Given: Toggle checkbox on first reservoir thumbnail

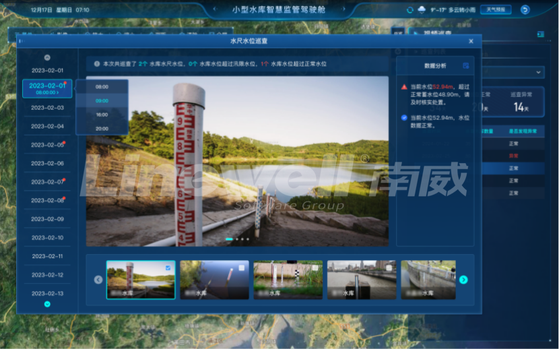Looking at the screenshot, I should 168,267.
